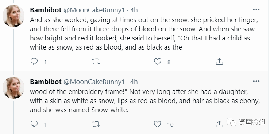
Task: Click 4h timestamp on first tweet
Action: click(134, 10)
